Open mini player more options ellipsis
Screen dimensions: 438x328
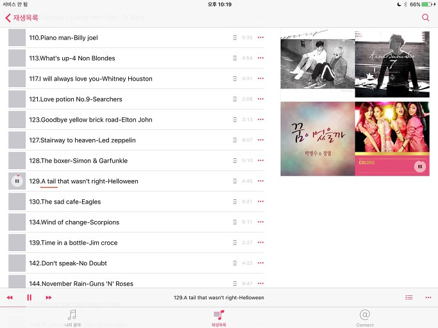coord(428,298)
